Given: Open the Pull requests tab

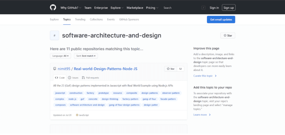Looking at the screenshot, I should coord(90,78).
